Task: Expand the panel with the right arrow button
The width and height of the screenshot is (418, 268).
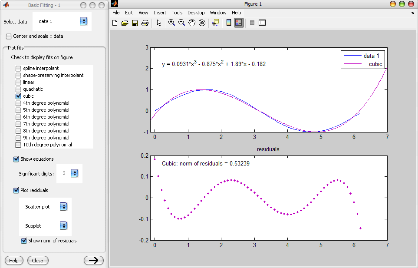Action: (x=94, y=260)
